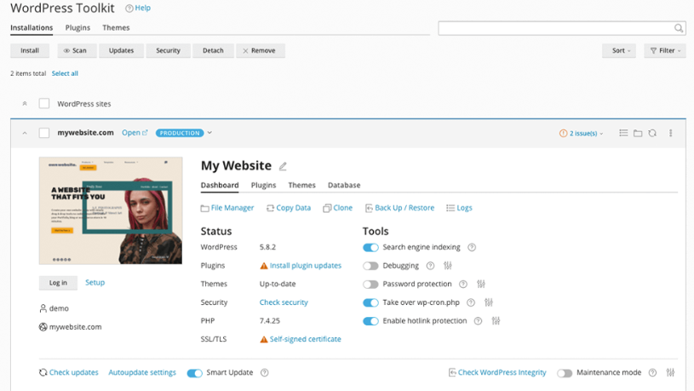694x391 pixels.
Task: Open the folder icon in site header
Action: coord(638,134)
